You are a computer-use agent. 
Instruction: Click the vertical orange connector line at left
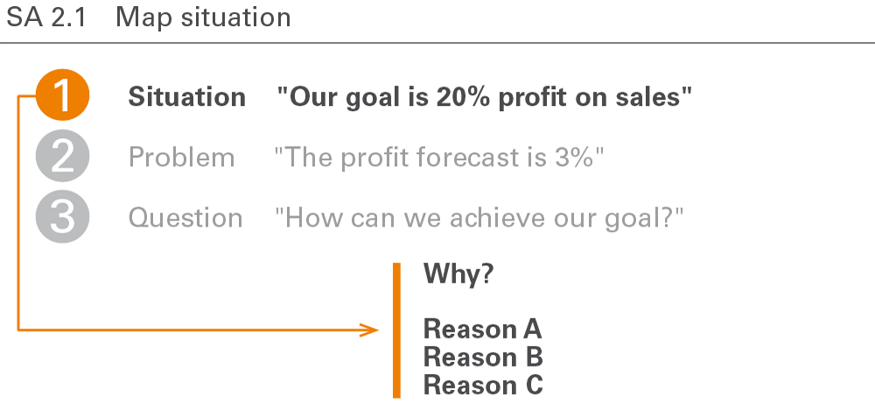point(18,212)
